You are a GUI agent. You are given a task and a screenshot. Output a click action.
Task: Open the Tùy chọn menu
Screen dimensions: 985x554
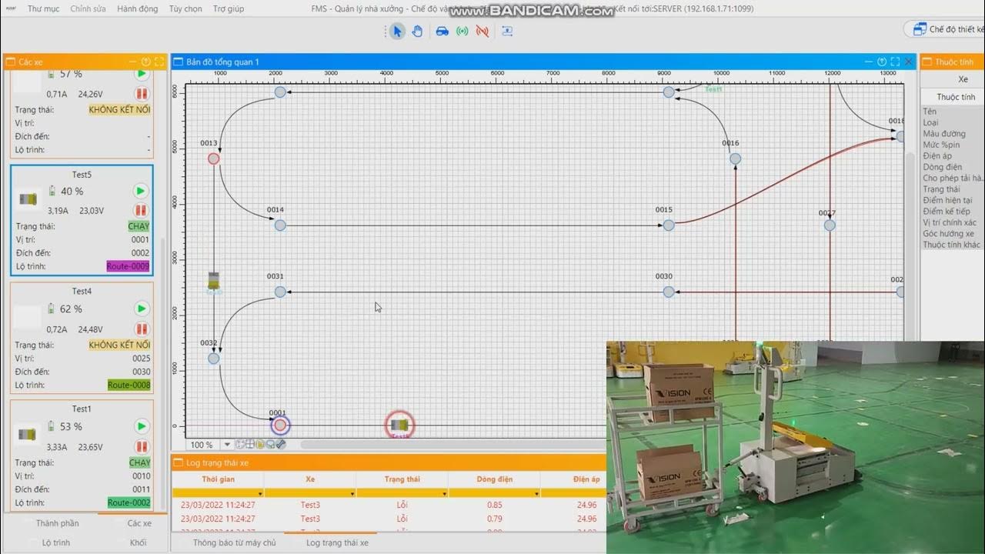coord(185,8)
